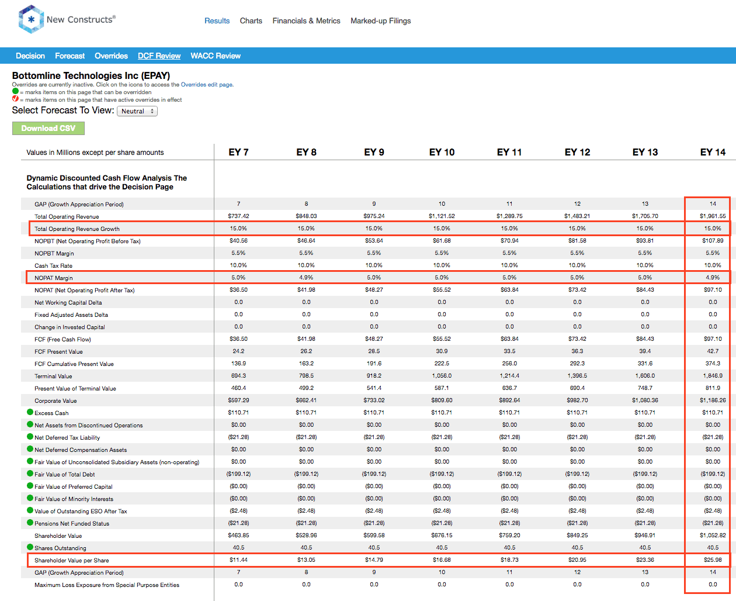Click the FCF Present Value row label
This screenshot has width=736, height=601.
pos(58,351)
